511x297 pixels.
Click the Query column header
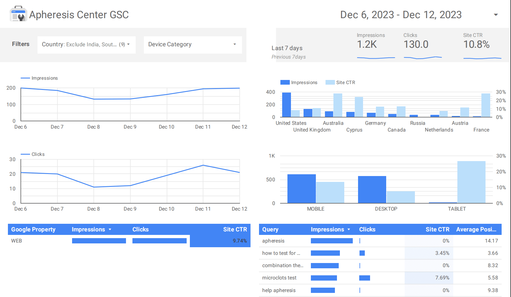270,229
